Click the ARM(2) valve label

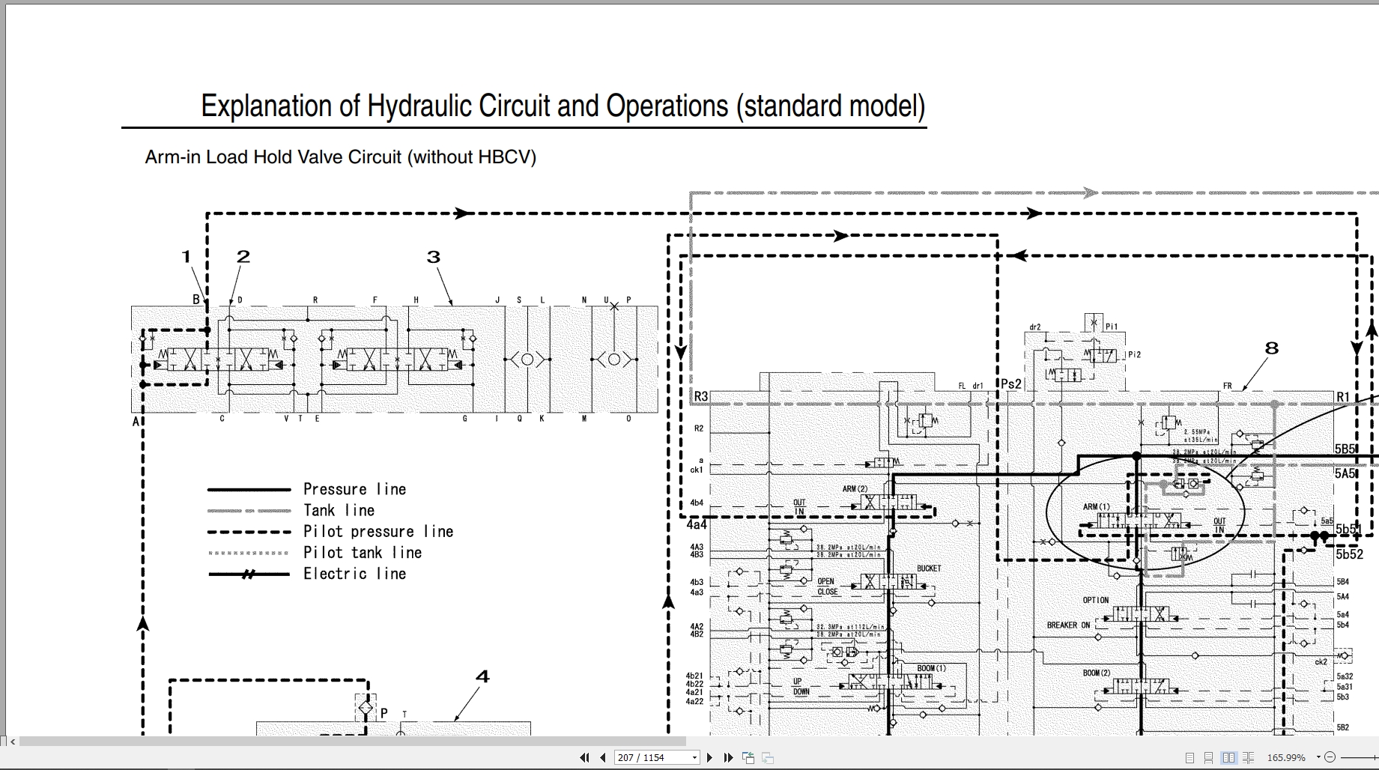(855, 489)
